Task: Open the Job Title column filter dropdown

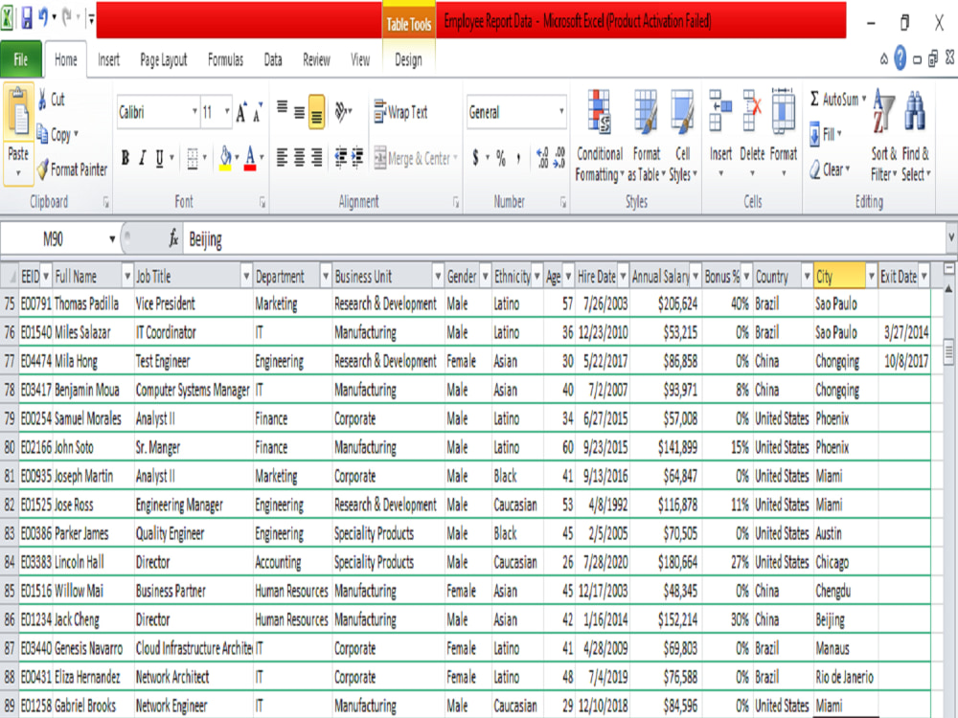Action: (x=245, y=277)
